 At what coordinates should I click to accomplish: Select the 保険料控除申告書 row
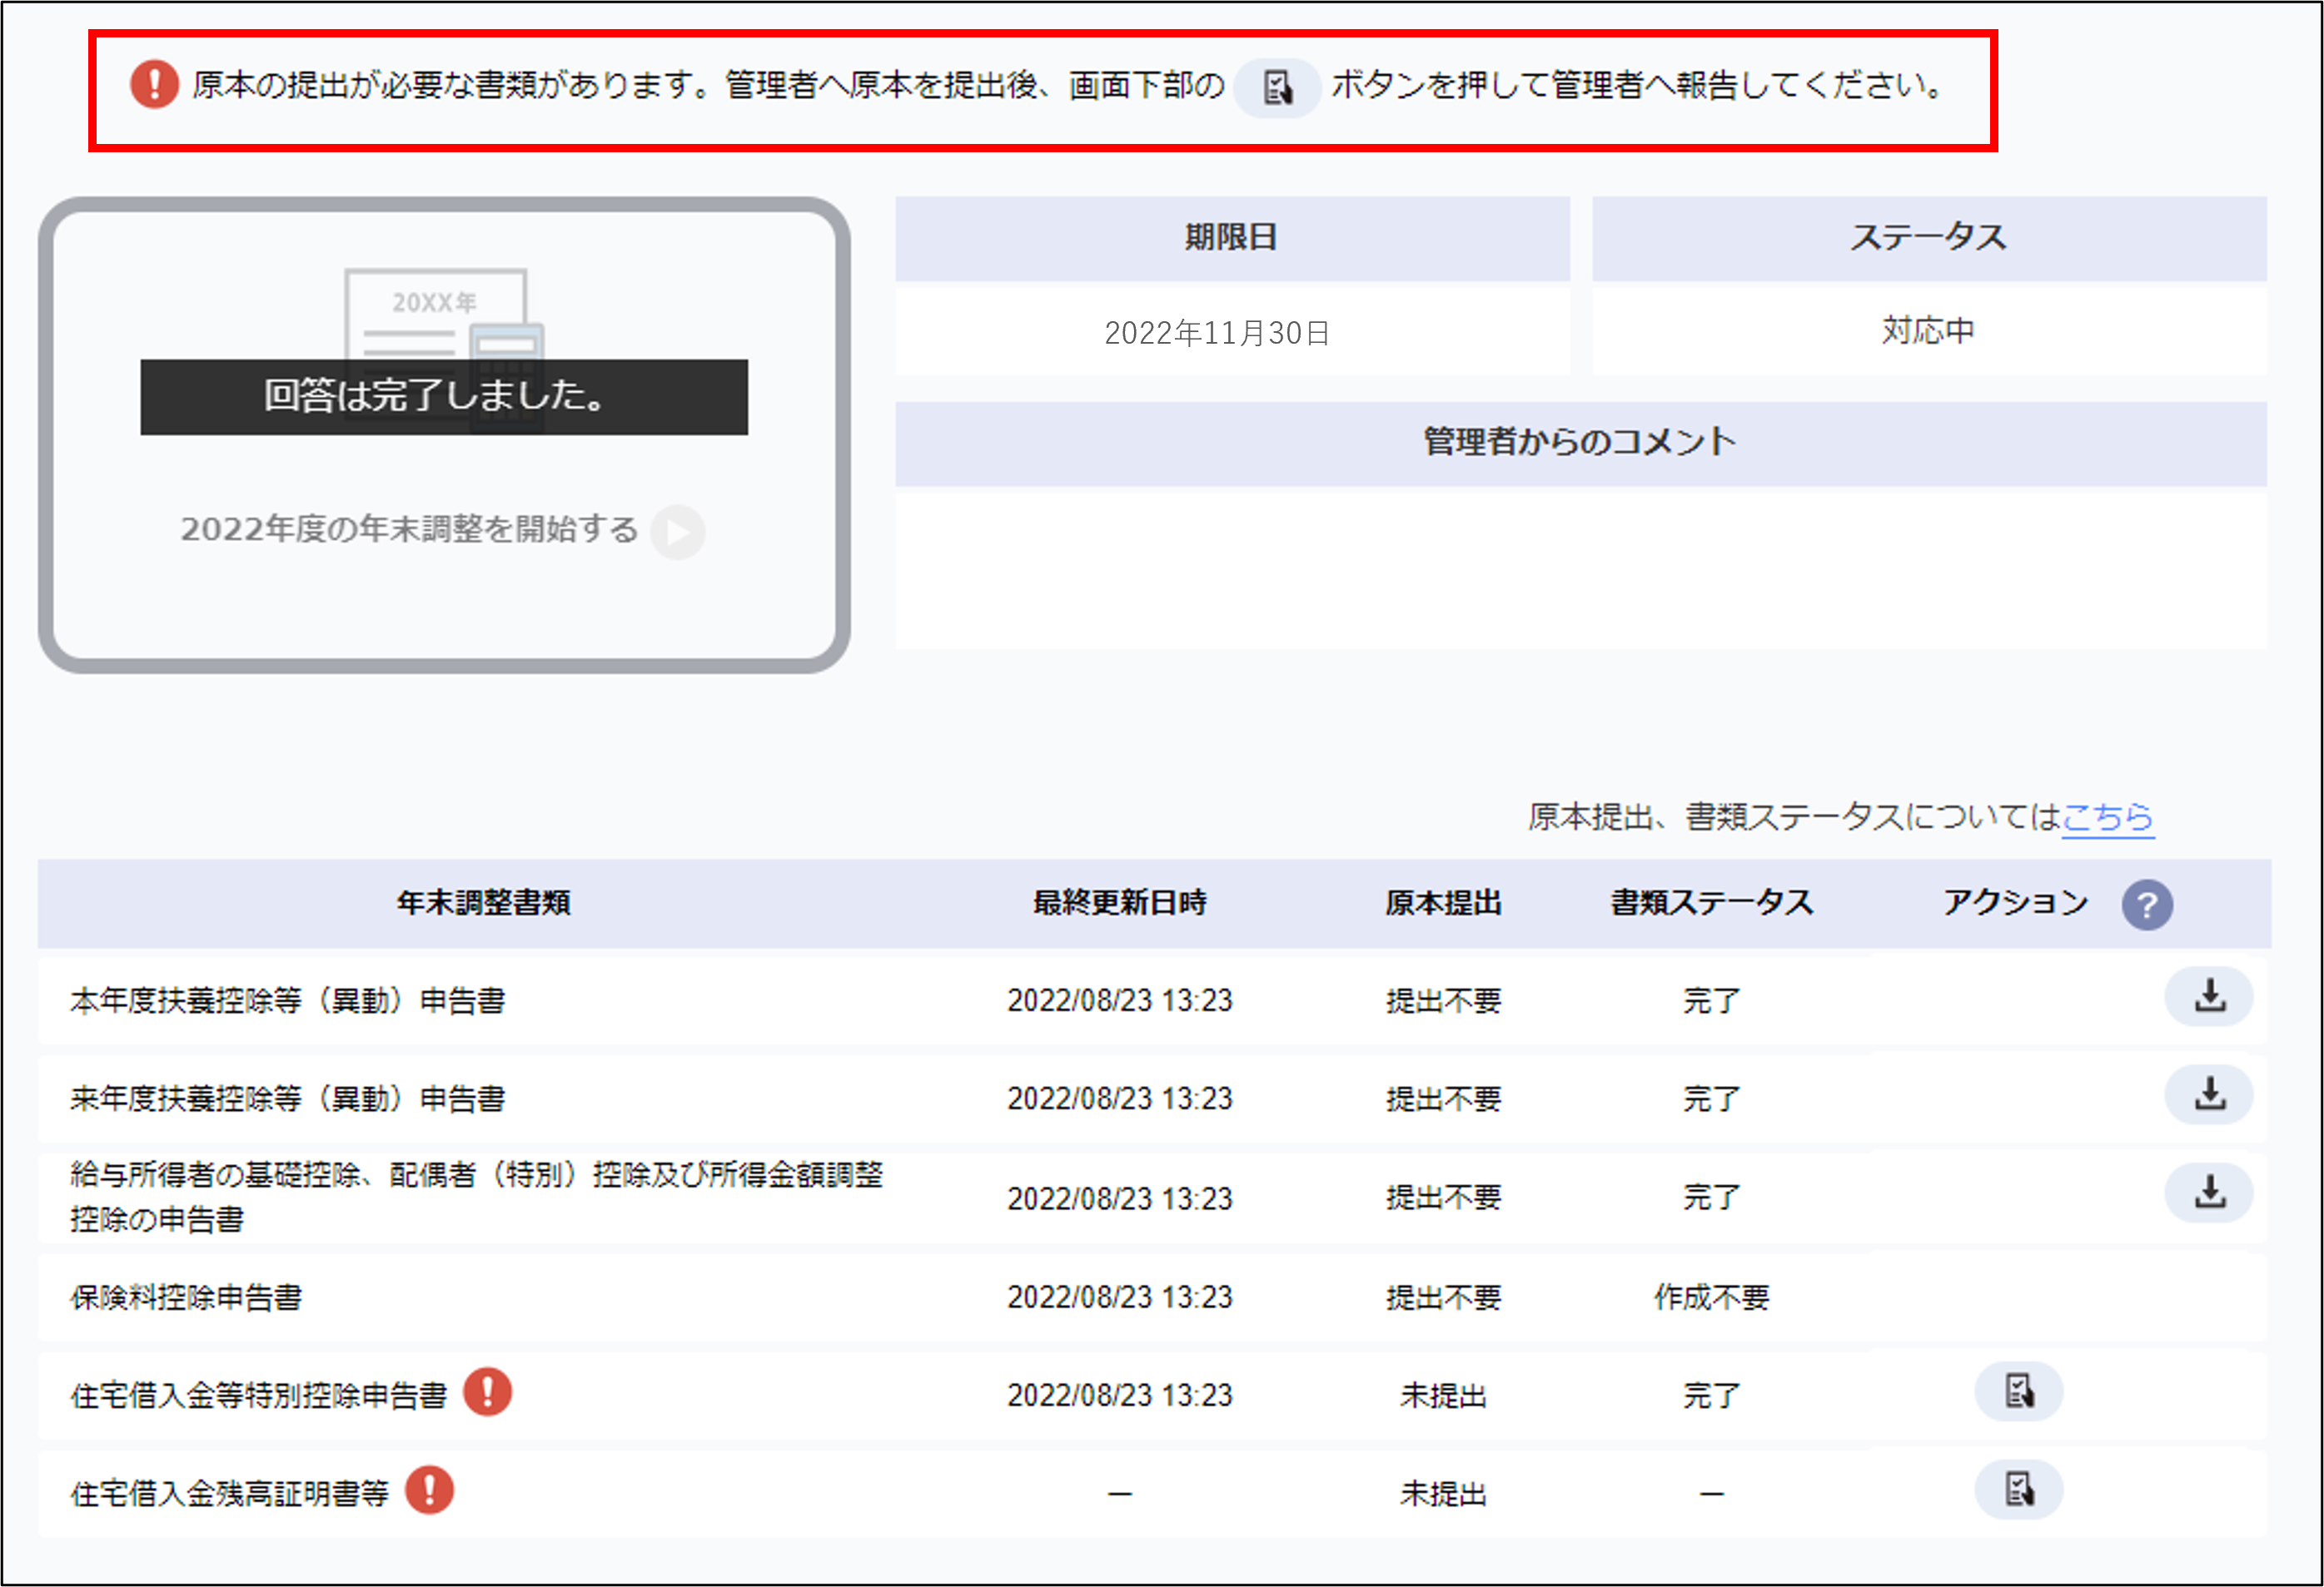(x=186, y=1297)
